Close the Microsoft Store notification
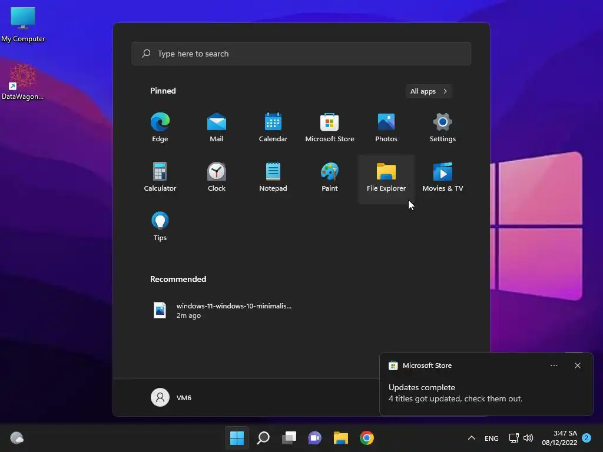Screen dimensions: 603x452 pos(578,365)
